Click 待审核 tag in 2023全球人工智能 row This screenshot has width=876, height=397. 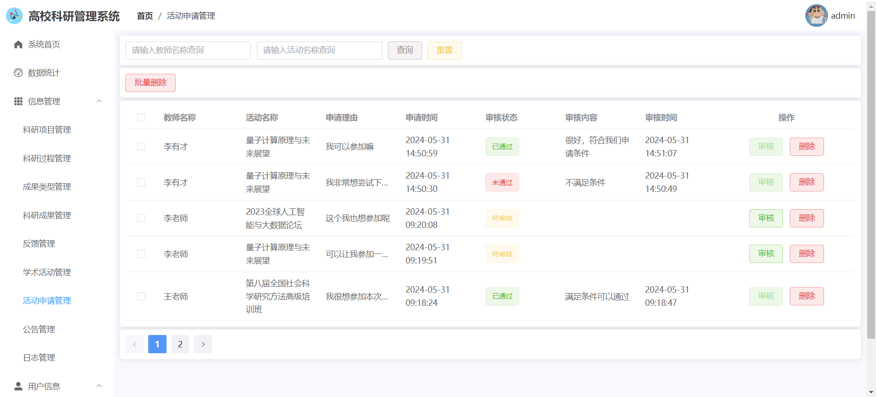point(502,218)
